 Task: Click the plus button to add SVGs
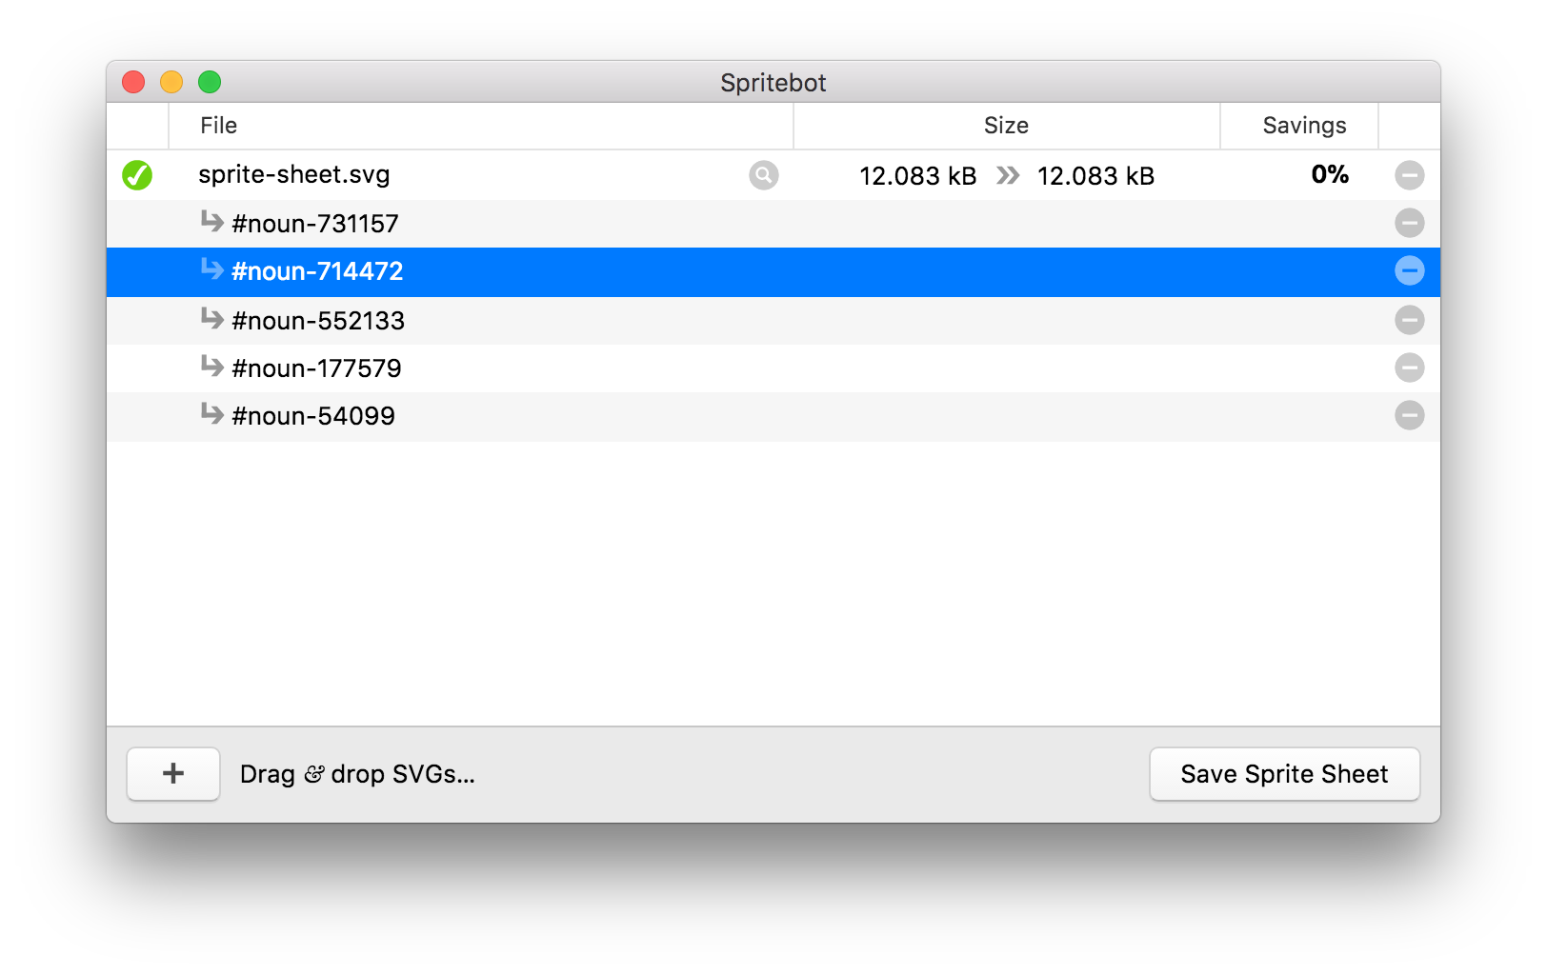[172, 774]
